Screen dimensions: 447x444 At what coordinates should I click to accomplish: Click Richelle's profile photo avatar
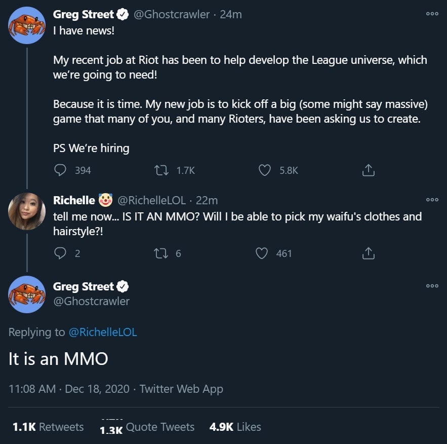coord(27,211)
